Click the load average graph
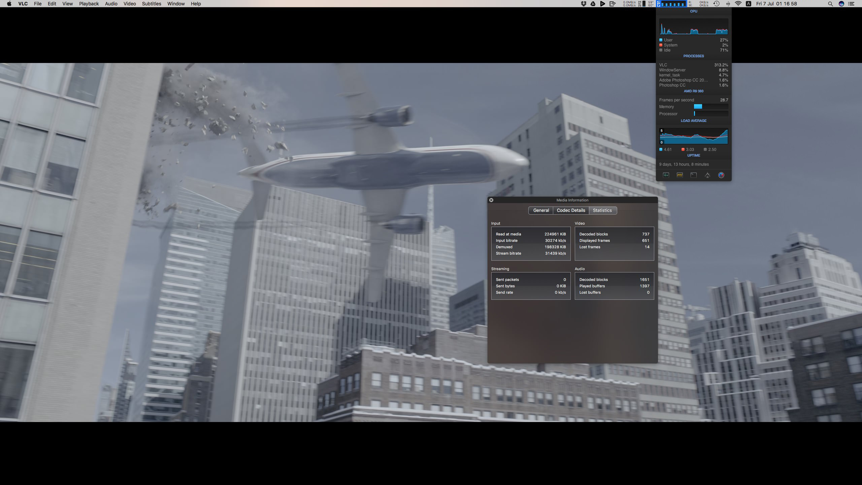The width and height of the screenshot is (862, 485). coord(694,136)
